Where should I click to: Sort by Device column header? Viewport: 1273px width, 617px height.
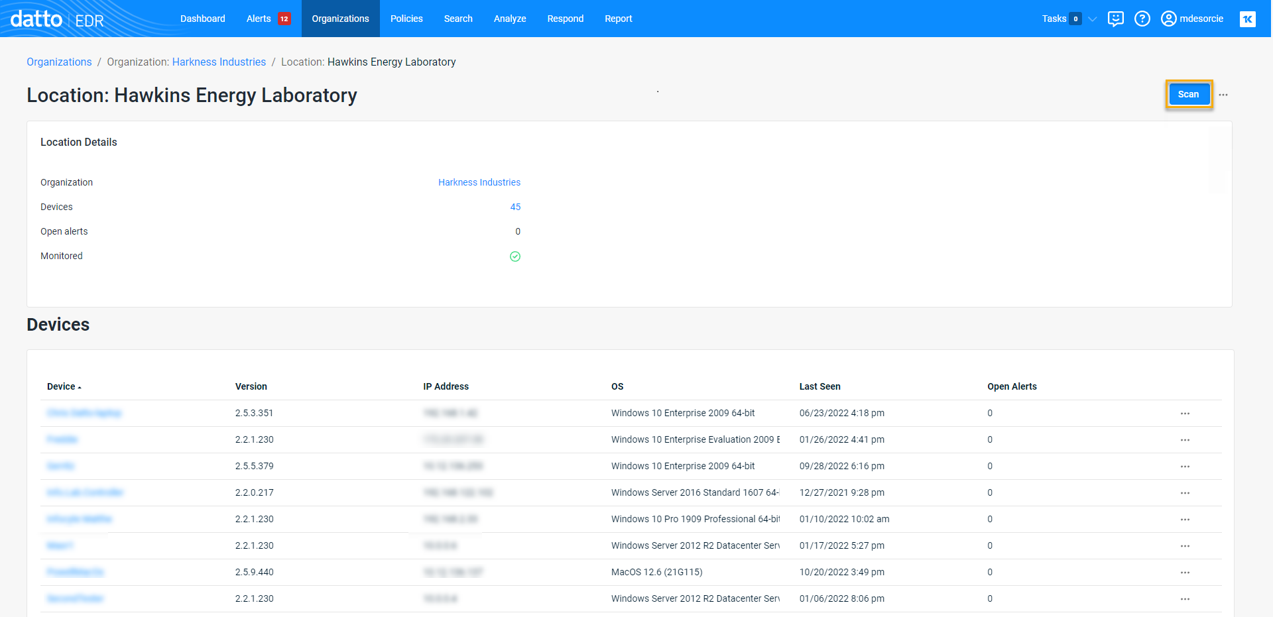tap(64, 386)
